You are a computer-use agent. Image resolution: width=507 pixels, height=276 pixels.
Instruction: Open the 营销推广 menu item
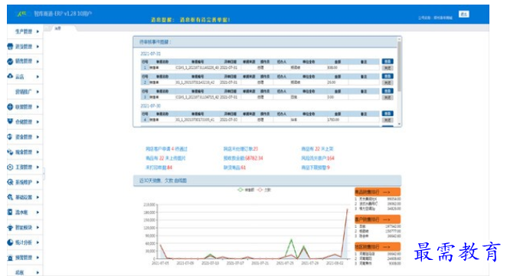tap(24, 92)
